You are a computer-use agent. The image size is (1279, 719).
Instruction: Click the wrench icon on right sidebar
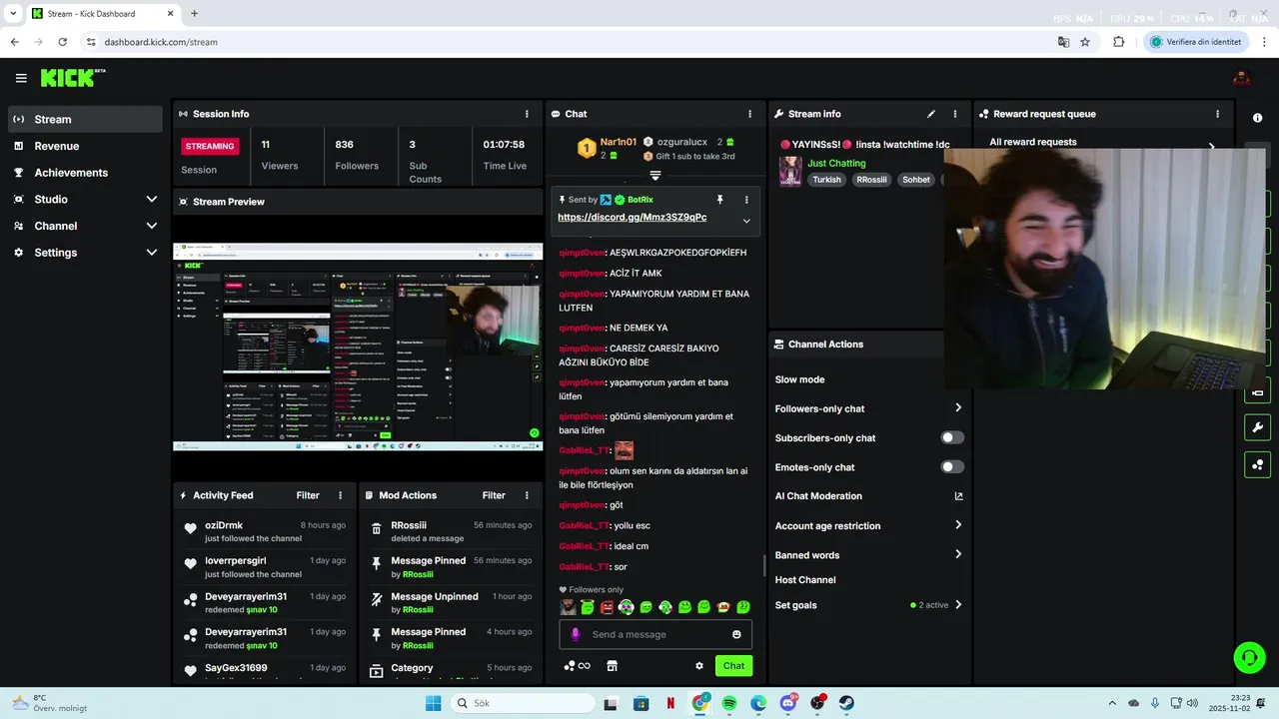click(1257, 428)
